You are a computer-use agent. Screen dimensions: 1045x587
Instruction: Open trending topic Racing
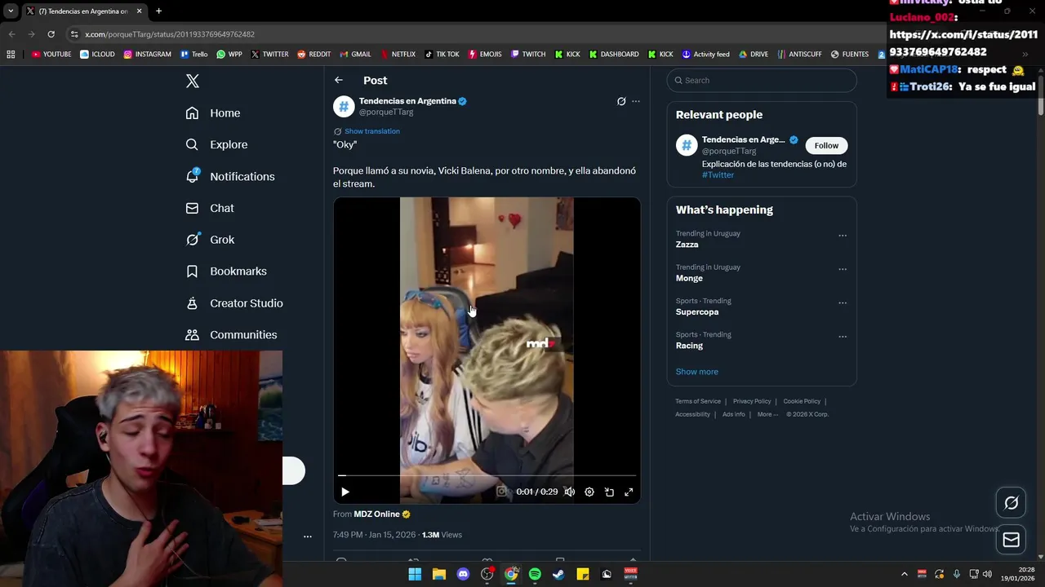coord(689,346)
